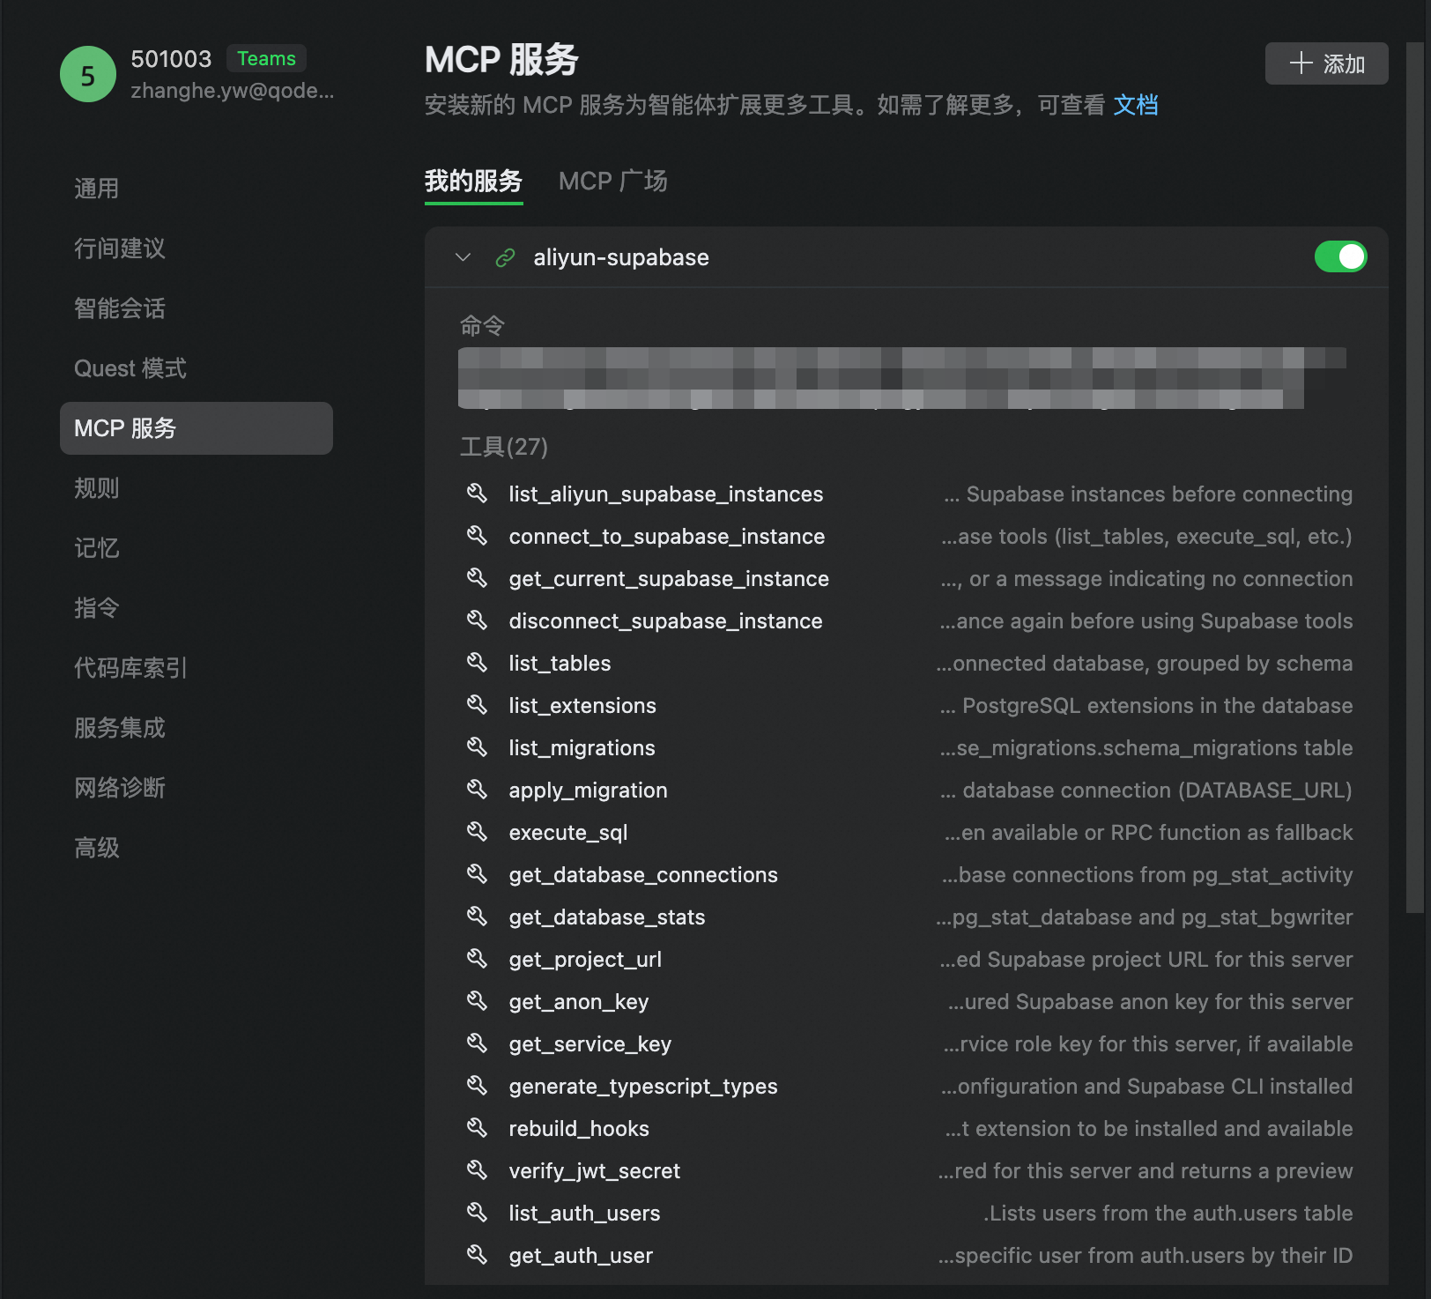This screenshot has width=1431, height=1299.
Task: Click the rebuild_hooks tool name
Action: [x=579, y=1128]
